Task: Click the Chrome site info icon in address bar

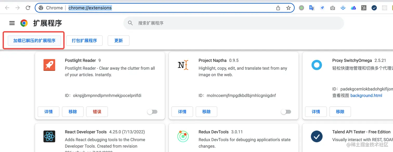Action: (x=41, y=8)
